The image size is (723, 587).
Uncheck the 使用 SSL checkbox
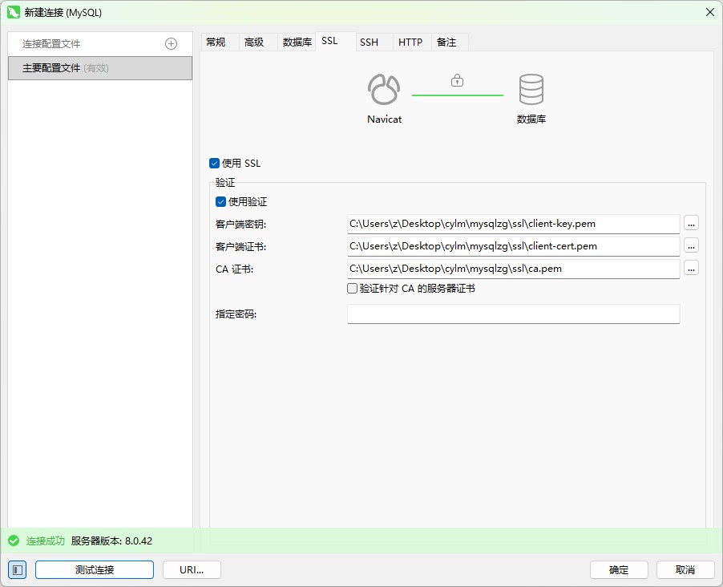(214, 164)
